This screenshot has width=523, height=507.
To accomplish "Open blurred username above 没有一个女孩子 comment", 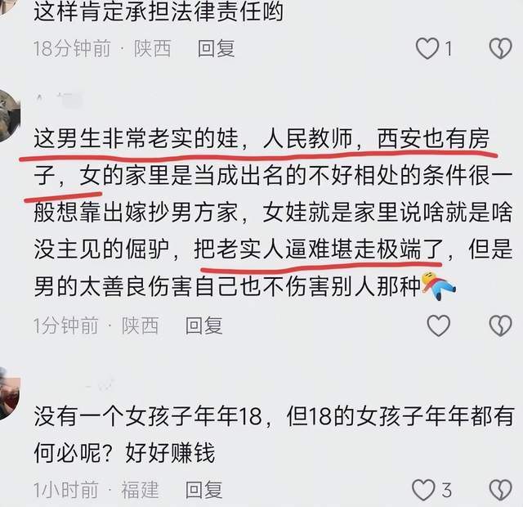I will [x=100, y=385].
